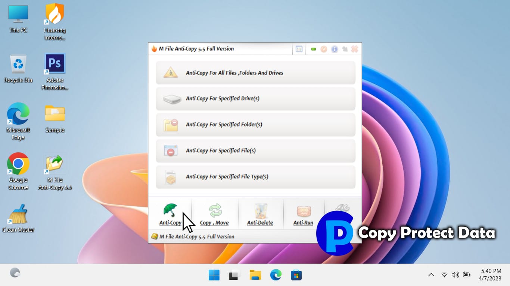Open the blue info icon in title bar
This screenshot has width=510, height=286.
(x=335, y=49)
